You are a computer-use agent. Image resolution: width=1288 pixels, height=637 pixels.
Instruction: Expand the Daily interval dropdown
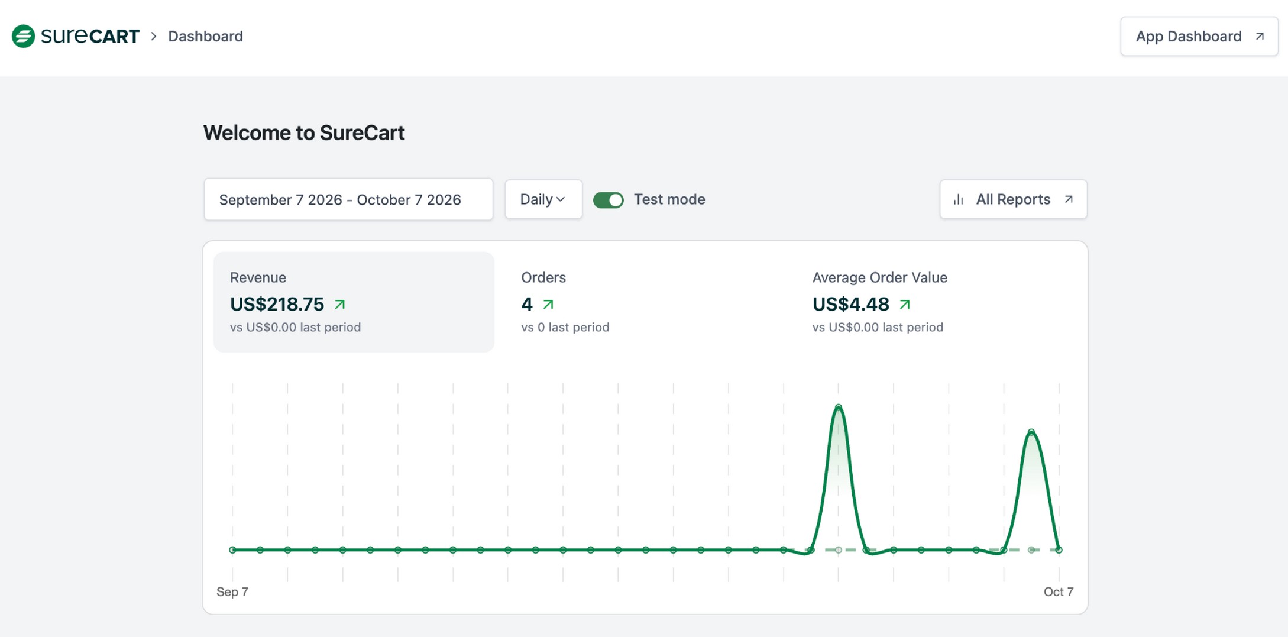[x=543, y=199]
